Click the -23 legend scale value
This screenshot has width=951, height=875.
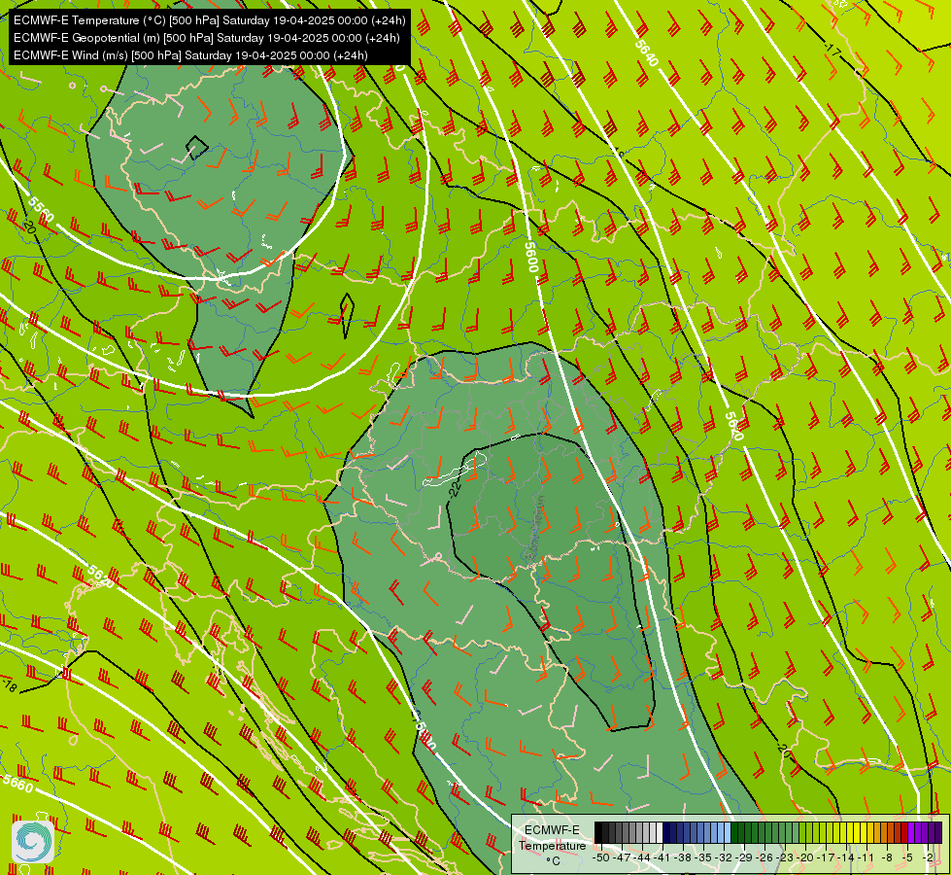coord(785,857)
